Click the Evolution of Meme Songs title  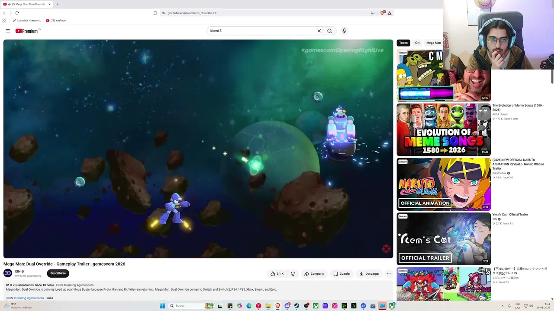click(x=518, y=107)
